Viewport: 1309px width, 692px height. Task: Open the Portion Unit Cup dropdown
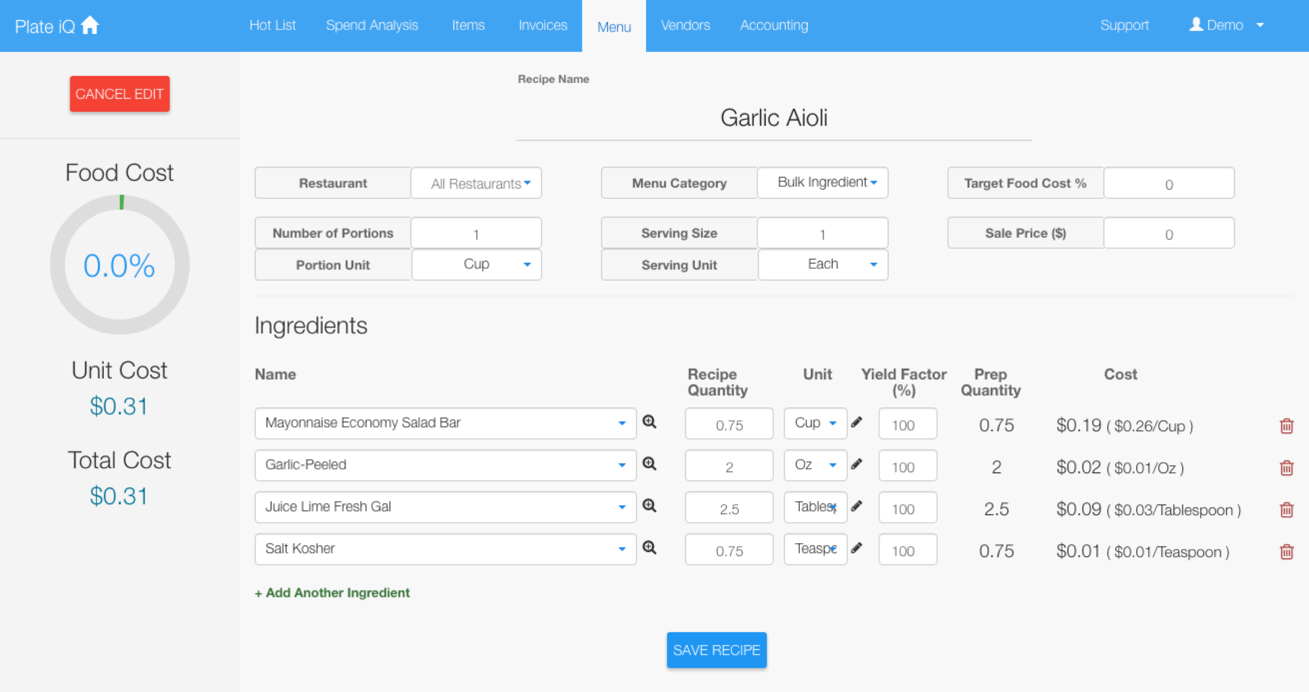476,265
